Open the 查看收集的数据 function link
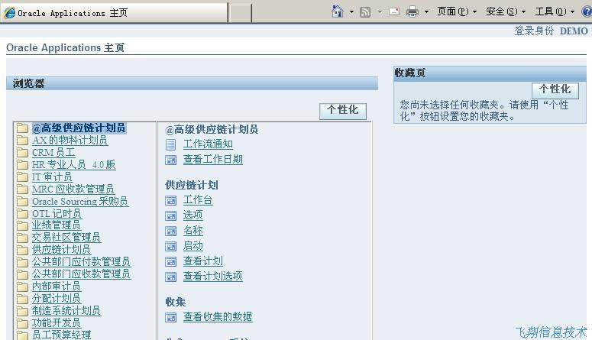The width and height of the screenshot is (592, 340). [x=218, y=316]
